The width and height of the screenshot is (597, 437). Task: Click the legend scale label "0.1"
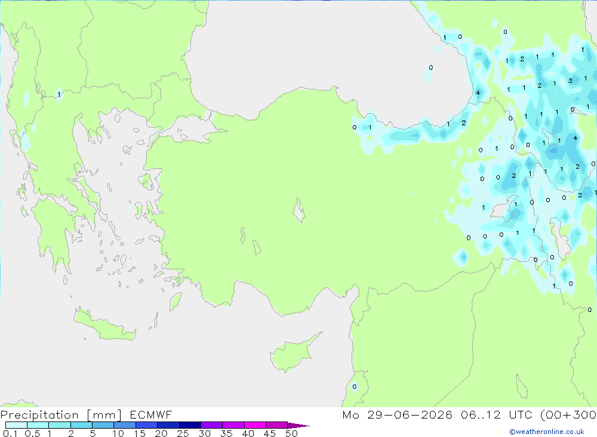(10, 433)
